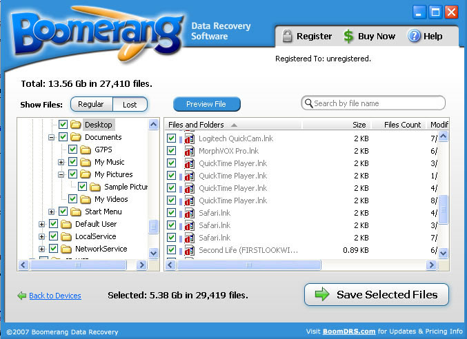467x339 pixels.
Task: Collapse the My Pictures tree node
Action: [61, 174]
